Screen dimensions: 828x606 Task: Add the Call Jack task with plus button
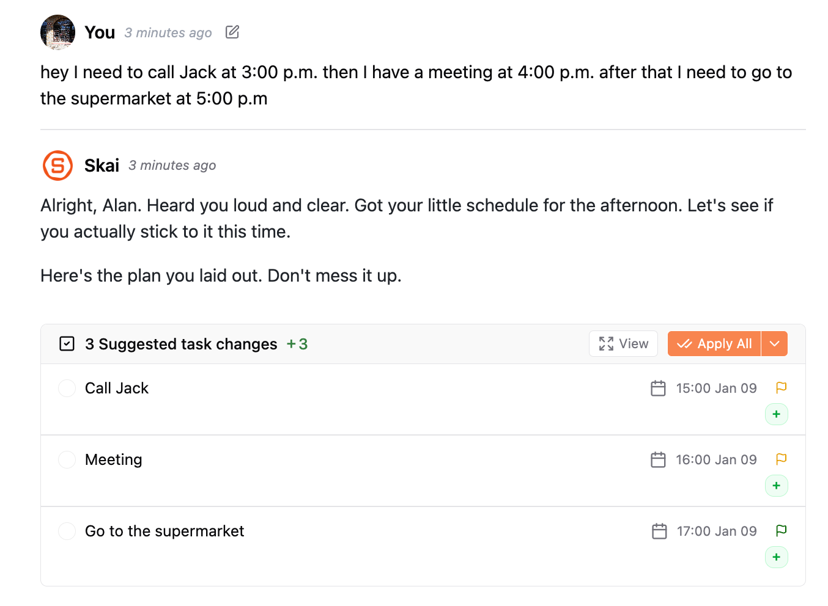click(x=777, y=414)
